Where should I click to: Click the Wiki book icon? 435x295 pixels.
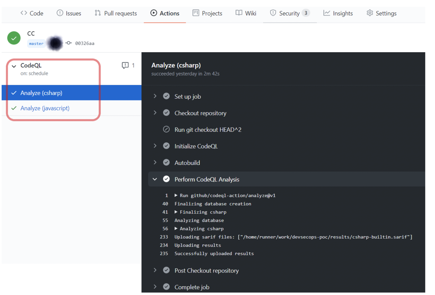click(x=239, y=13)
